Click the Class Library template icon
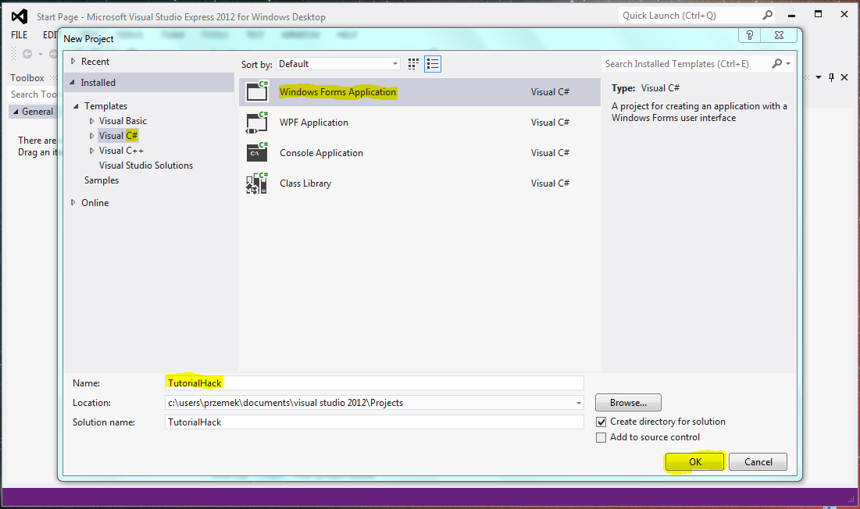860x509 pixels. pyautogui.click(x=257, y=183)
